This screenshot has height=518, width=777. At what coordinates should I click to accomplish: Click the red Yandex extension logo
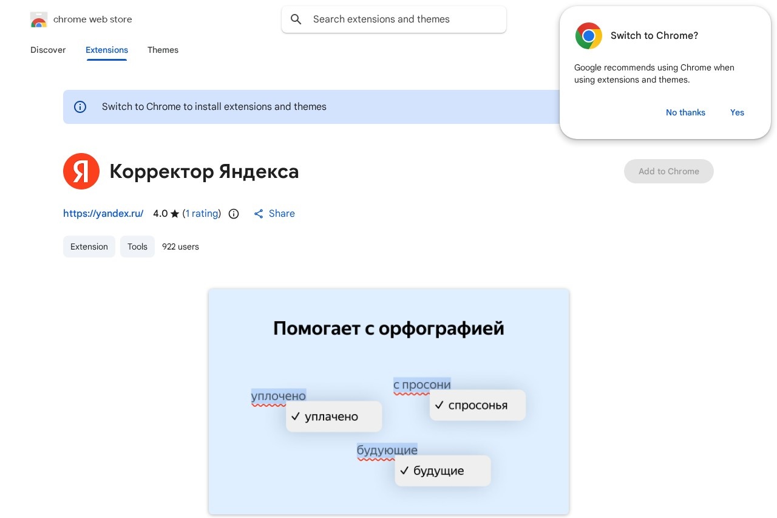point(81,171)
